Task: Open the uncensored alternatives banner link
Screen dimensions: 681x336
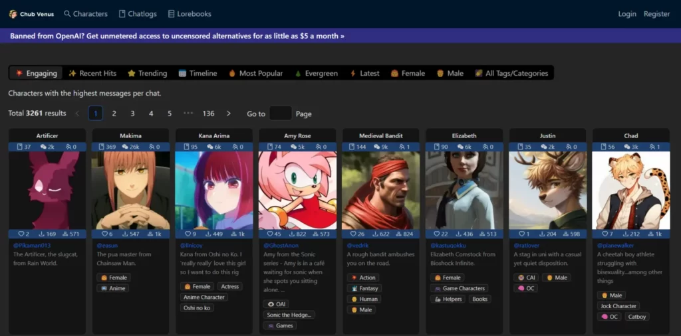Action: click(177, 36)
